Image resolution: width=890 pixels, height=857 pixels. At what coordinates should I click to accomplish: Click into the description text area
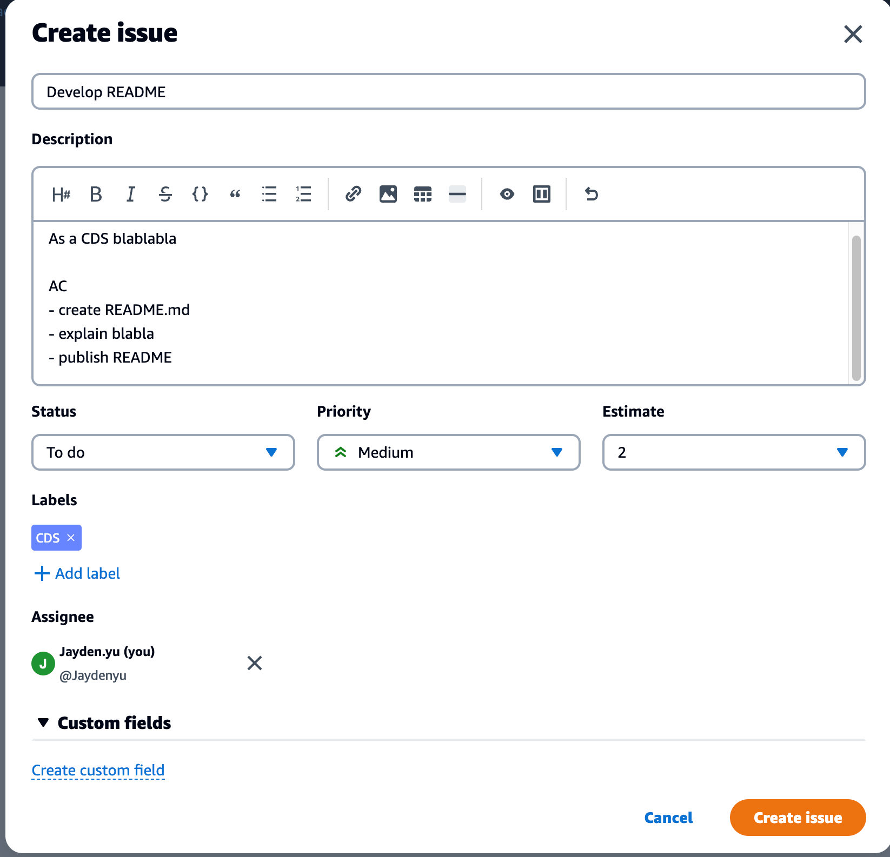441,303
